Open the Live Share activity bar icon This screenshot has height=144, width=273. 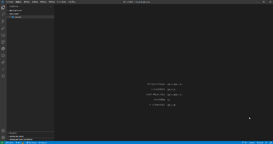(3, 62)
